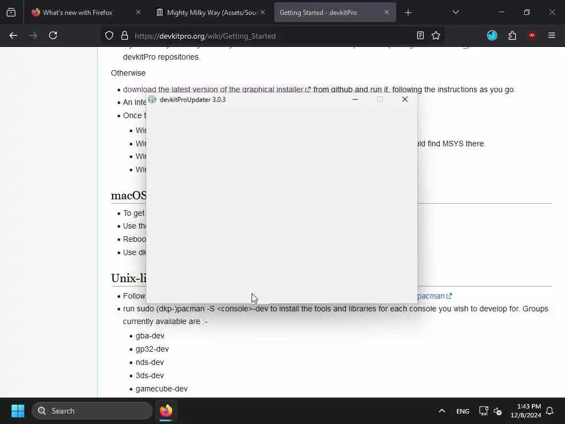Screen dimensions: 565x424
Task: Open Firefox View icon in tab strip
Action: pos(11,12)
